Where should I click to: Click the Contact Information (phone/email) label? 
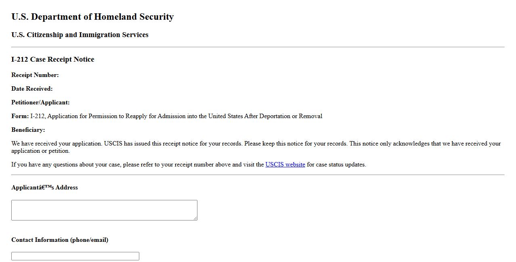(x=60, y=240)
